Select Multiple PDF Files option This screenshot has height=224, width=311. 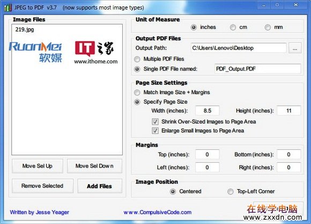tap(137, 59)
